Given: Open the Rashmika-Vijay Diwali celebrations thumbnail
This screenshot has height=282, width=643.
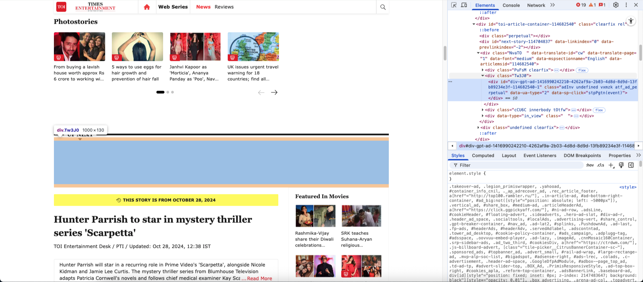Looking at the screenshot, I should click(315, 216).
